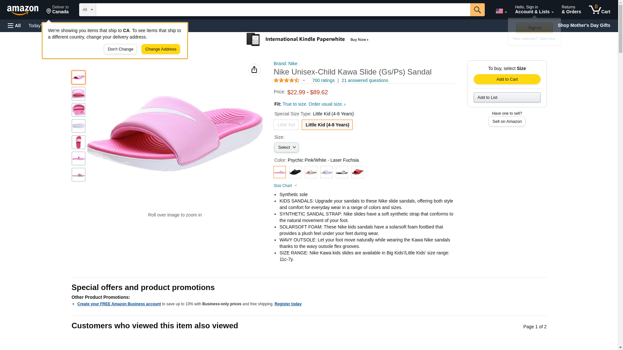Screen dimensions: 623x350
Task: Pick the red color swatch
Action: 357,172
